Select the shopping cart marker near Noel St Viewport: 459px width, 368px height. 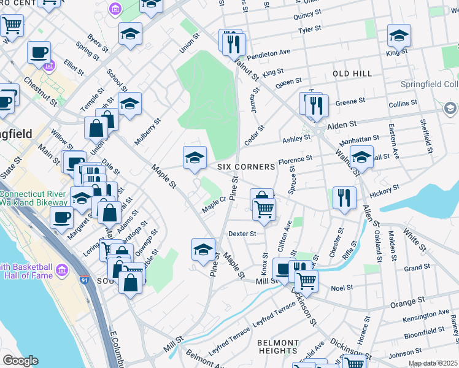(306, 282)
